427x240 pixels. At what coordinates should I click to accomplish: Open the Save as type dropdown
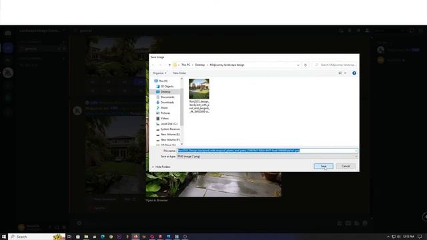[267, 157]
